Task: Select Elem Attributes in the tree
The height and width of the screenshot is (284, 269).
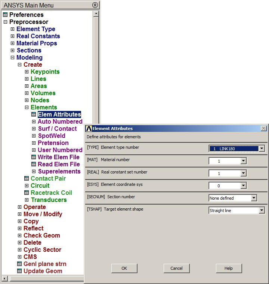Action: pos(59,115)
